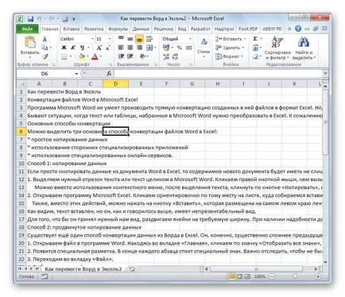Align cell text to the middle
Viewport: 345px width, 297px height.
pos(130,39)
